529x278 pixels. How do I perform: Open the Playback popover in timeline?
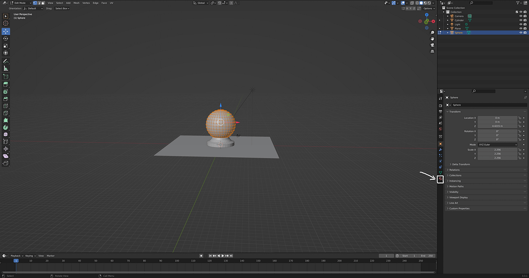pyautogui.click(x=16, y=255)
